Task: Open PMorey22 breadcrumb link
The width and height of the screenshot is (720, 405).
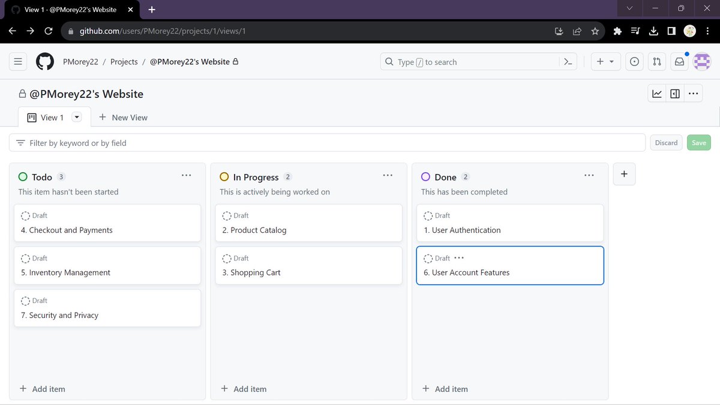Action: [x=80, y=62]
